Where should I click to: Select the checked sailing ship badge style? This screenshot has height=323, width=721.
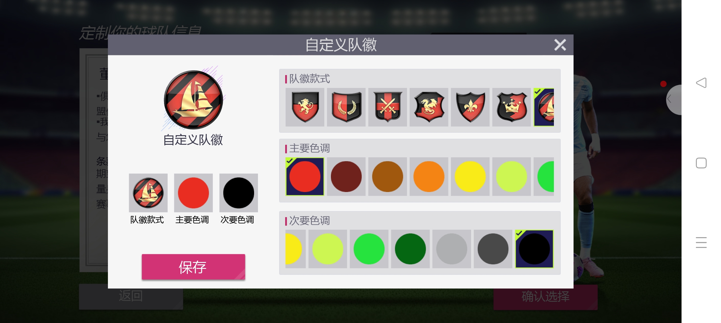pyautogui.click(x=544, y=107)
